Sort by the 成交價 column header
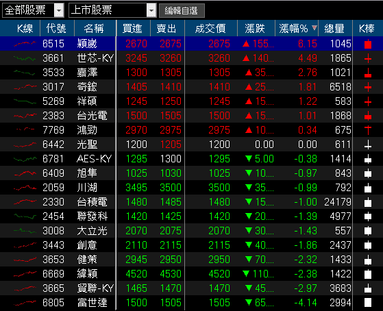 210,29
